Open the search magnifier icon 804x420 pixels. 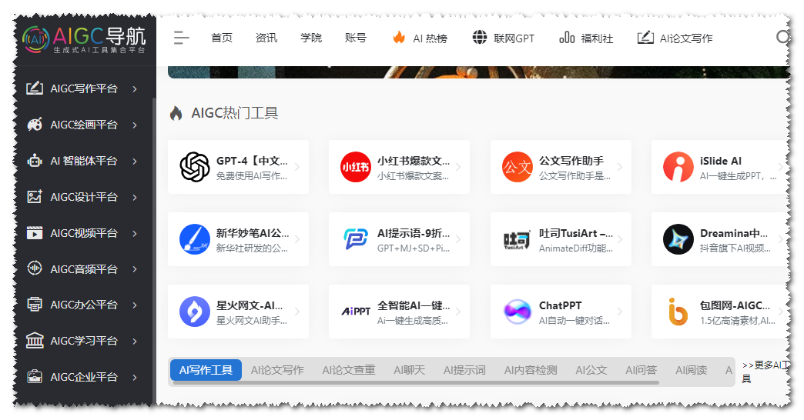pyautogui.click(x=782, y=38)
